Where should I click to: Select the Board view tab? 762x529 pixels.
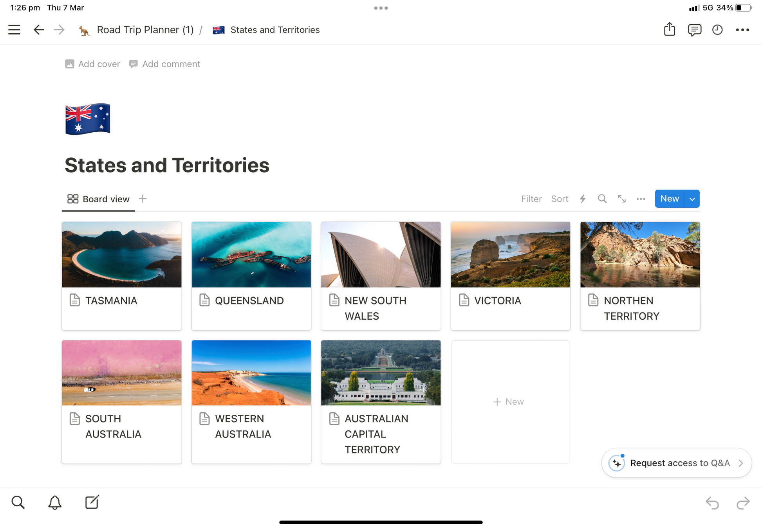coord(99,199)
